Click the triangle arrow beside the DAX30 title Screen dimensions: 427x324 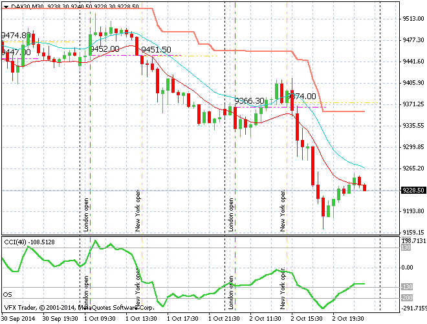[6, 6]
